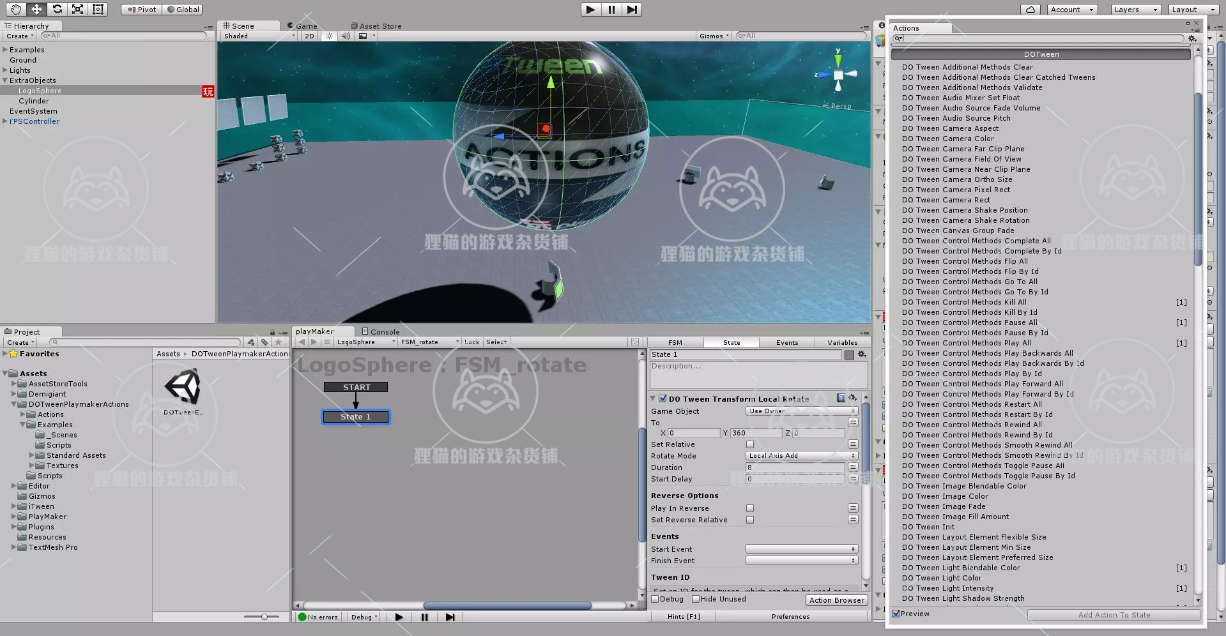Screen dimensions: 1226x636
Task: Toggle scene audio speaker icon
Action: (x=346, y=36)
